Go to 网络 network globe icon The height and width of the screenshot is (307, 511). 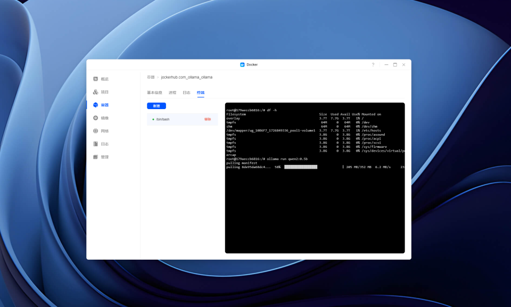click(95, 131)
